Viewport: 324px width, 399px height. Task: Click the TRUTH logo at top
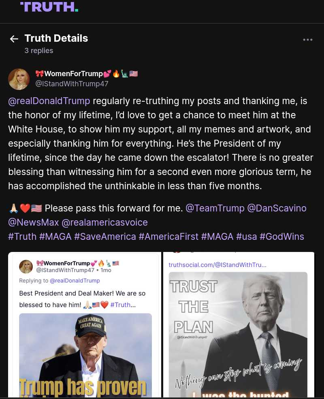tap(49, 6)
